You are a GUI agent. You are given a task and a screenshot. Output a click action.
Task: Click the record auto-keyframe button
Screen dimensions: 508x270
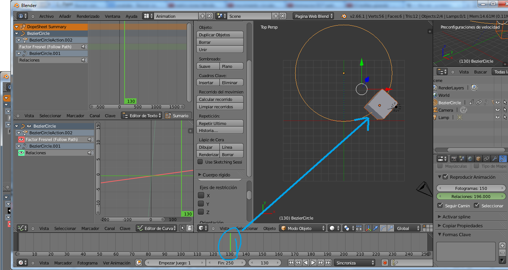(385, 263)
